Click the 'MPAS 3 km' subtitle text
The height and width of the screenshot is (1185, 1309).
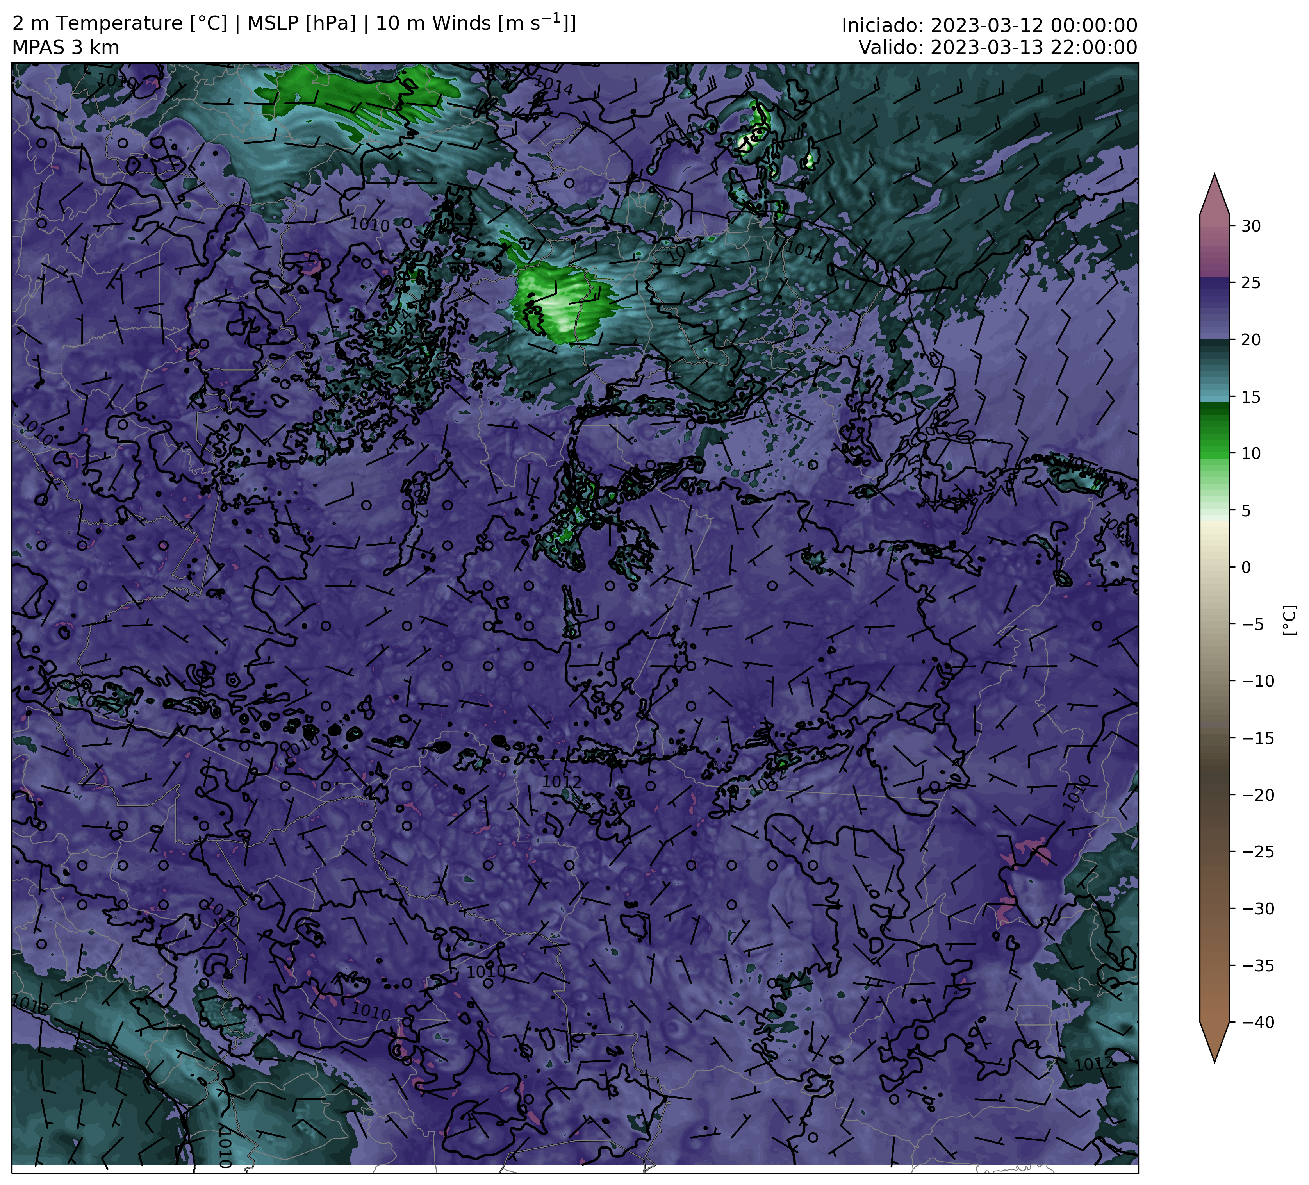point(66,48)
